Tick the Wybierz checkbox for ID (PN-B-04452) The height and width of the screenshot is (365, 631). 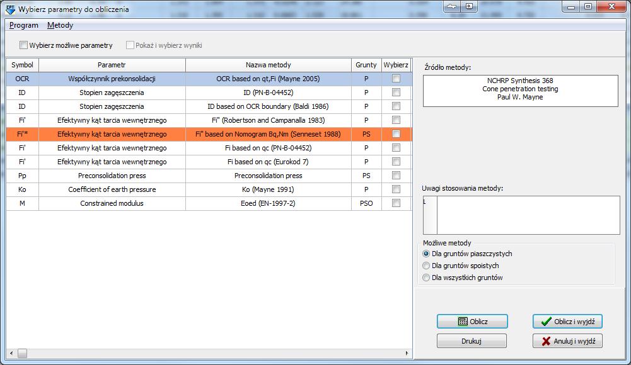pyautogui.click(x=396, y=93)
